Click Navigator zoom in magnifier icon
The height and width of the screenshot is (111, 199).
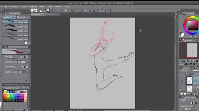coord(194,61)
